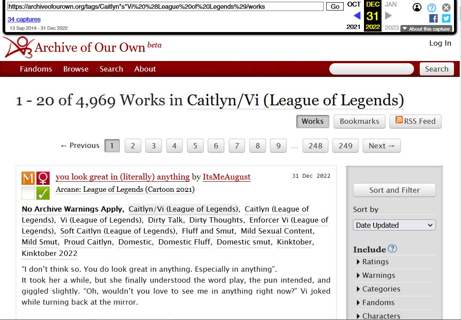Open author ItsMeAugust profile
Viewport: 461px width, 320px height.
[x=227, y=177]
